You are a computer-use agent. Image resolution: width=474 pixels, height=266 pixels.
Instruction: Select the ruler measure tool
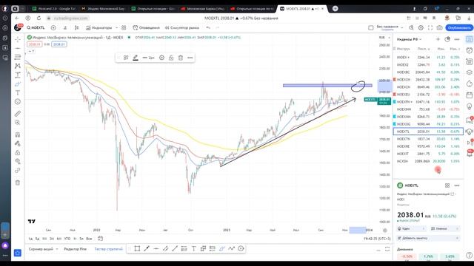(x=18, y=114)
